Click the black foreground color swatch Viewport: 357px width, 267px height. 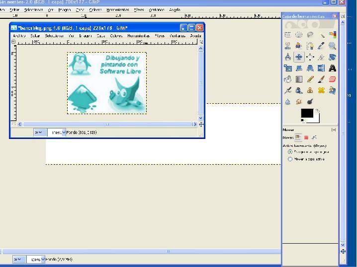click(307, 113)
